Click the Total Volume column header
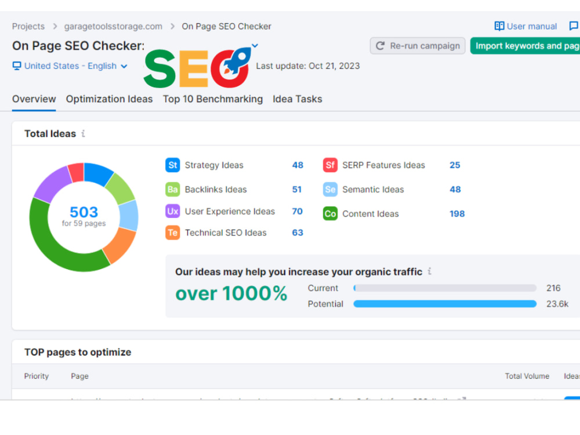This screenshot has height=435, width=580. 527,376
